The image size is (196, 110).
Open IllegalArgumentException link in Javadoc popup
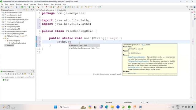[x=137, y=57]
